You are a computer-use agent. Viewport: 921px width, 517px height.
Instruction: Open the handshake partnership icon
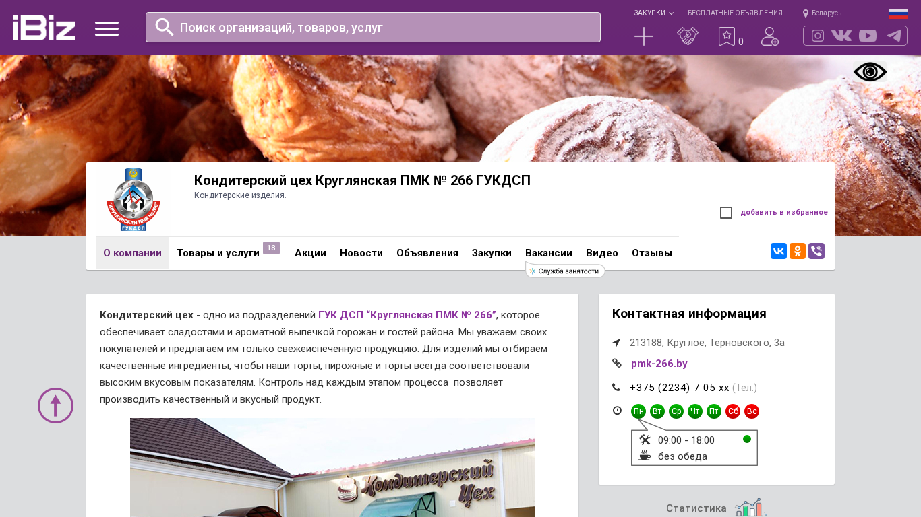tap(688, 36)
